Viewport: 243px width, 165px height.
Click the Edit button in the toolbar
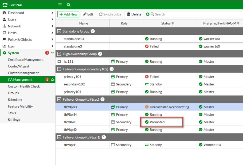[x=88, y=14]
